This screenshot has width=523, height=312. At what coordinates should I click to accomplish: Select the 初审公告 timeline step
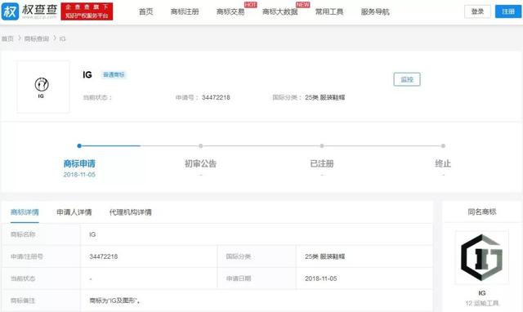point(200,163)
